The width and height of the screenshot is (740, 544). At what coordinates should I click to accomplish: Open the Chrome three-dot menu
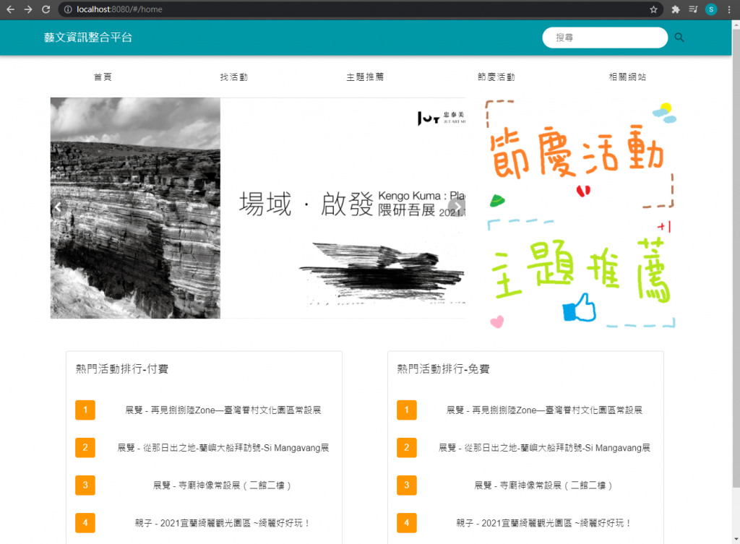(x=729, y=9)
